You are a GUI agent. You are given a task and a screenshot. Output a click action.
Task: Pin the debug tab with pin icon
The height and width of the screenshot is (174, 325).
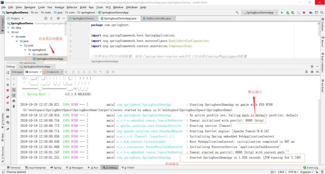click(x=8, y=129)
